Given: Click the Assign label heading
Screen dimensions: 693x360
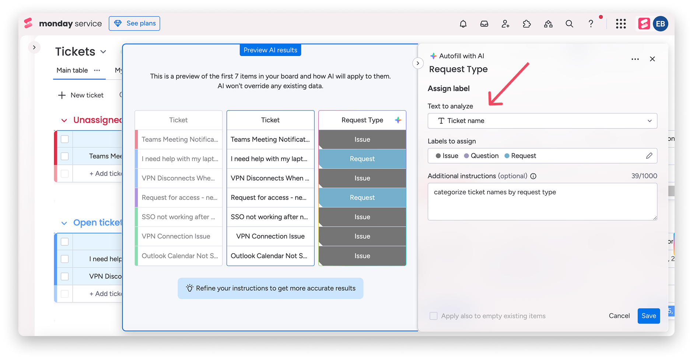Looking at the screenshot, I should pos(448,88).
